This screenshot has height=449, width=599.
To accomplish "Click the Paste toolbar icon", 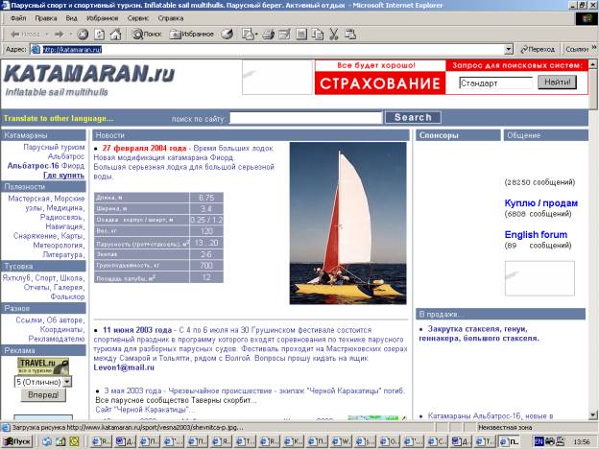I will coord(350,35).
